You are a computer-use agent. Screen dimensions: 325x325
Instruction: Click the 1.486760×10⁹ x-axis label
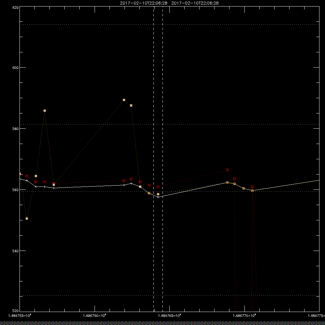pos(95,316)
